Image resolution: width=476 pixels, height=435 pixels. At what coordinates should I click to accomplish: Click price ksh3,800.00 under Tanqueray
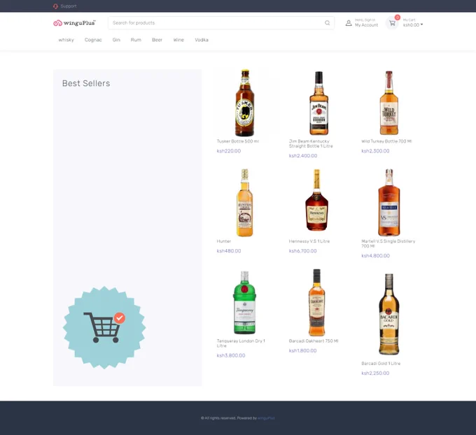(231, 355)
